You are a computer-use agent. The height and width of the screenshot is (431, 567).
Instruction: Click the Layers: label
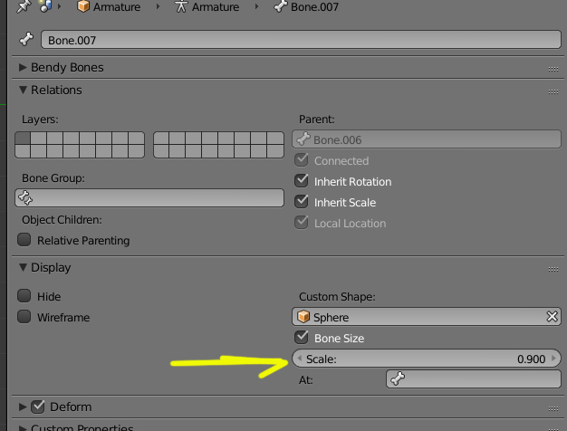point(40,119)
